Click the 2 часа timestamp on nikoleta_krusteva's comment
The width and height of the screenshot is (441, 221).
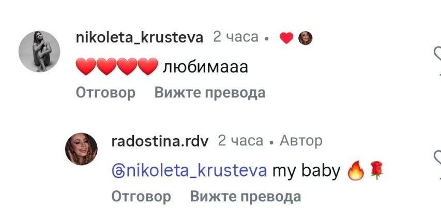pos(235,37)
